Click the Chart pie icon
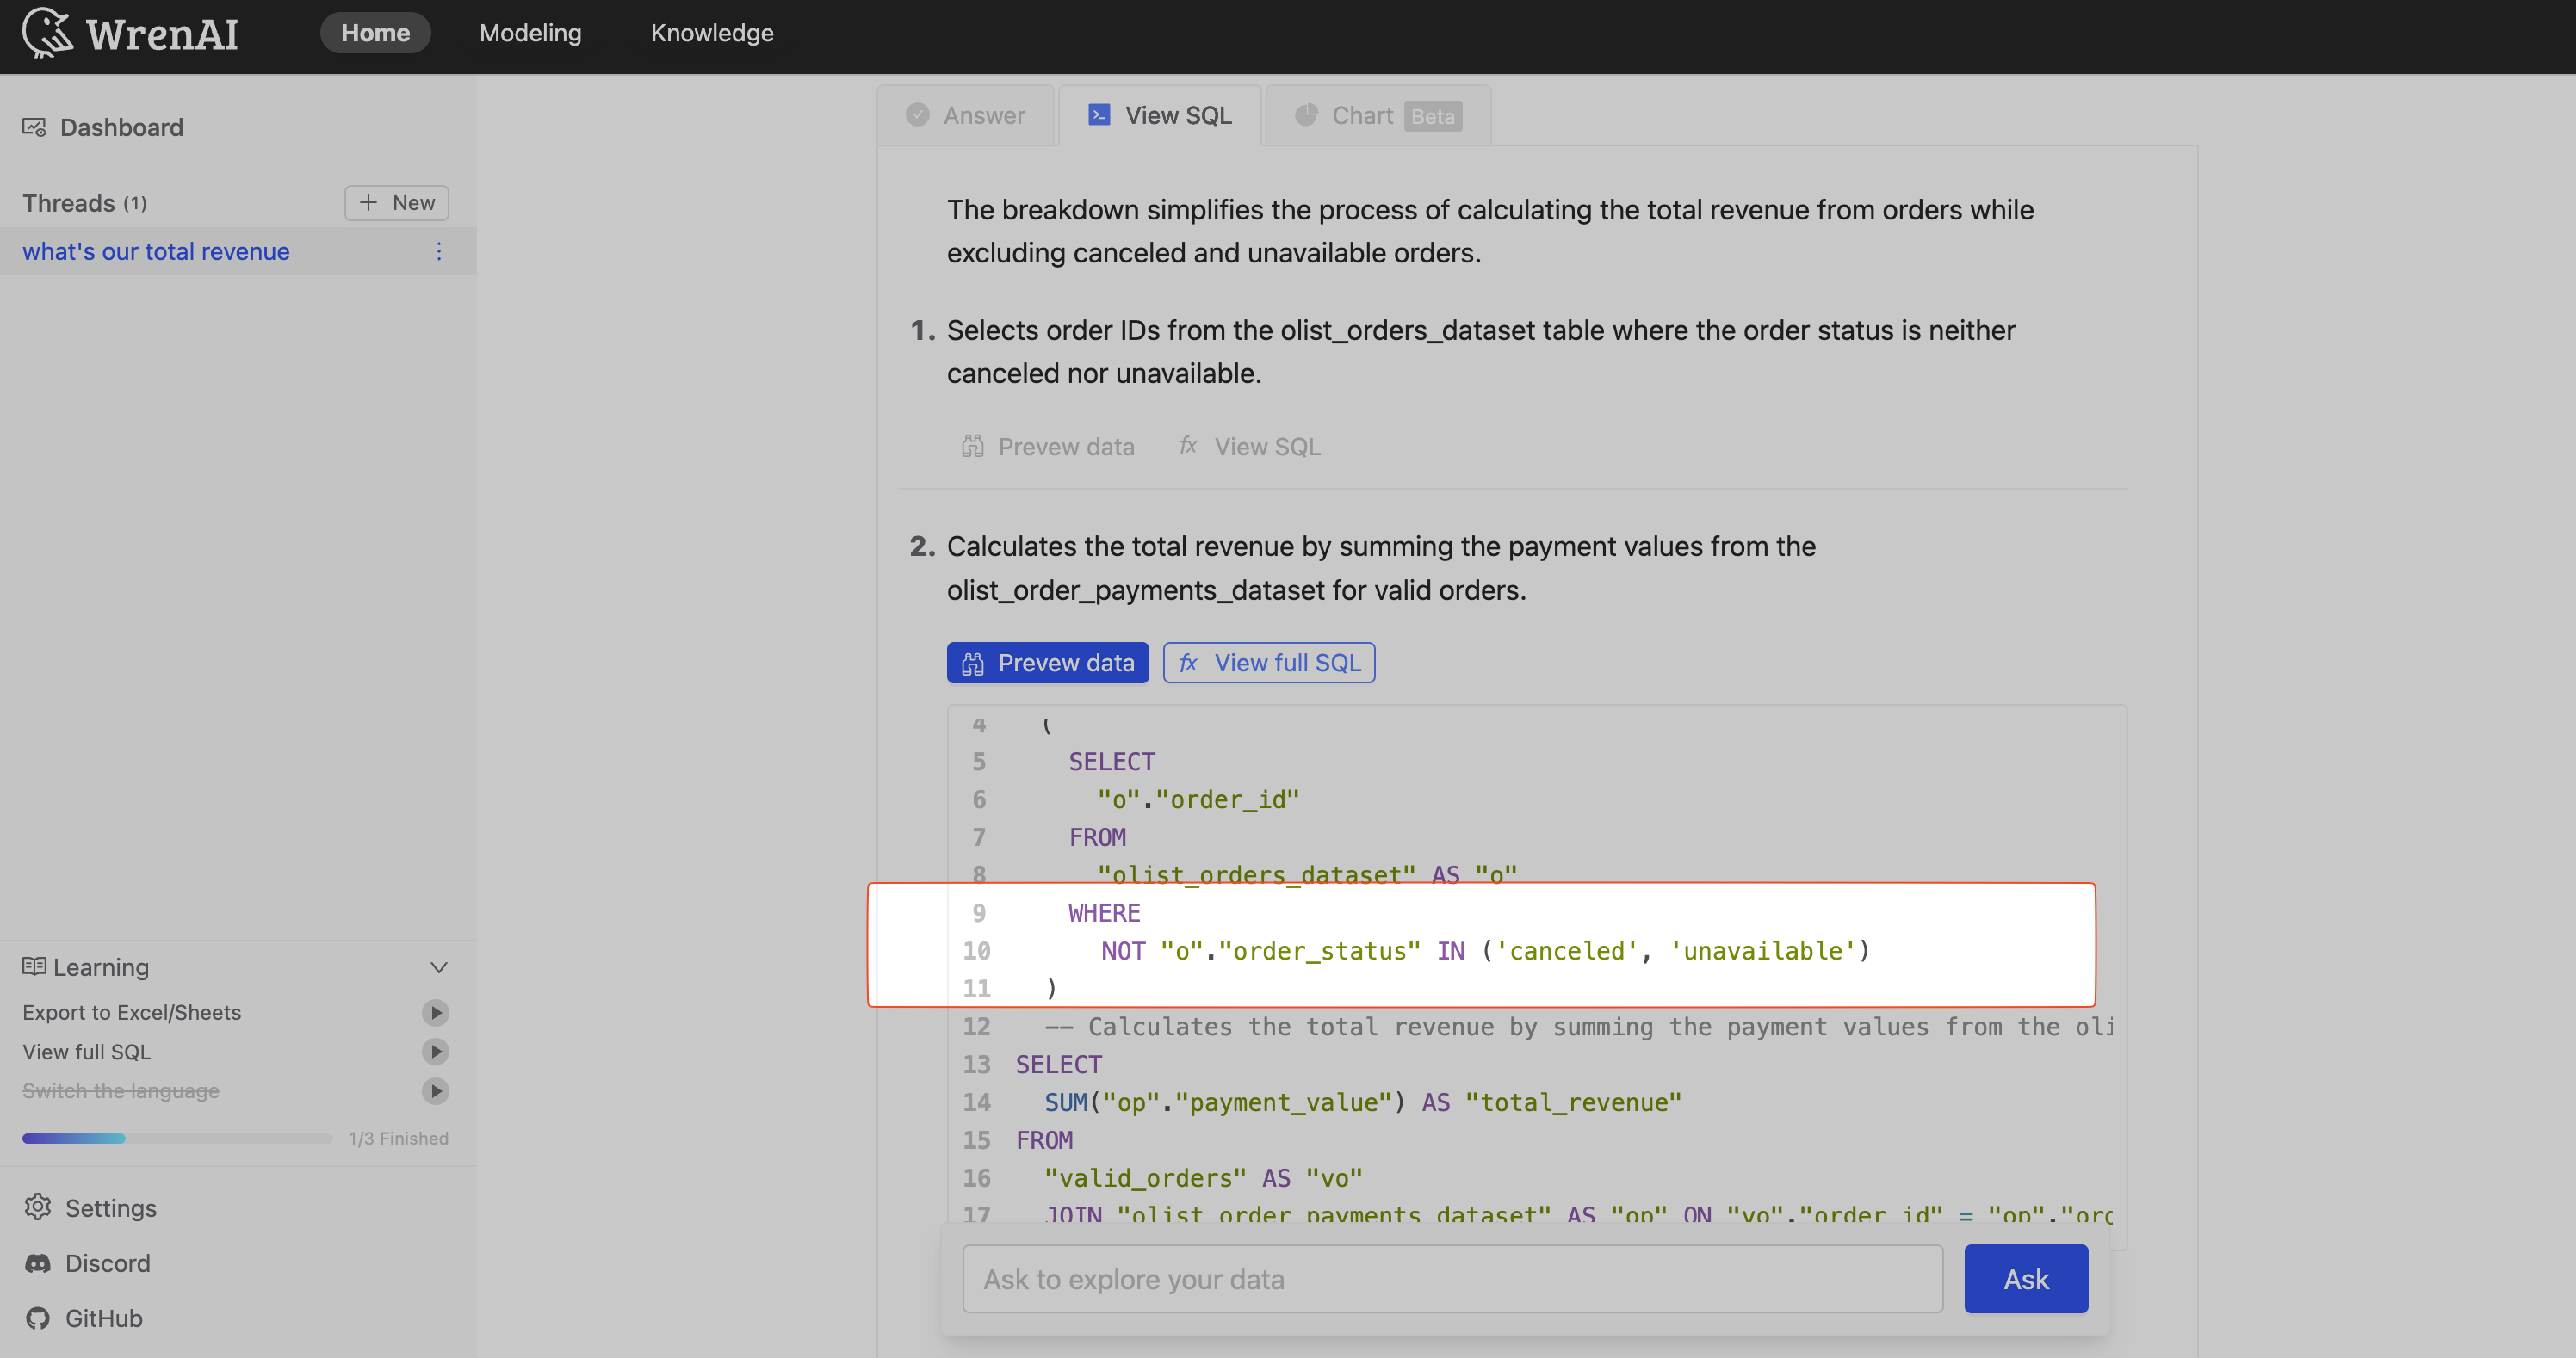The image size is (2576, 1358). (1306, 115)
